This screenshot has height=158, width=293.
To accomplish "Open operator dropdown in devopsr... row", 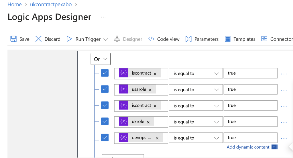I will 196,138.
